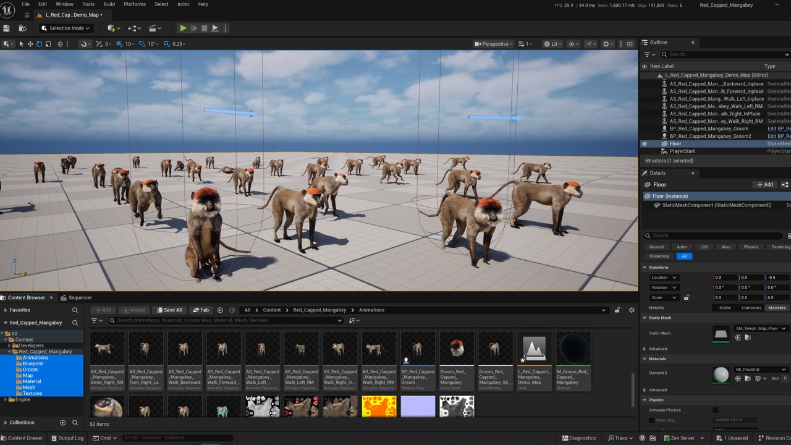Open the Browse Content icon beside Save
This screenshot has width=791, height=445.
click(23, 28)
